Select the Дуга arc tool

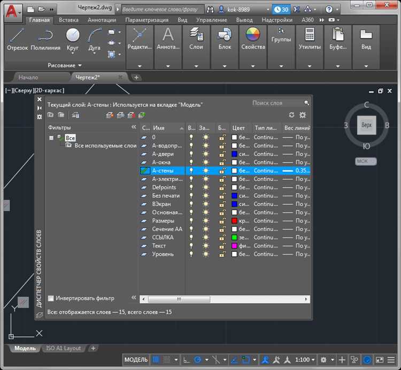click(x=94, y=39)
